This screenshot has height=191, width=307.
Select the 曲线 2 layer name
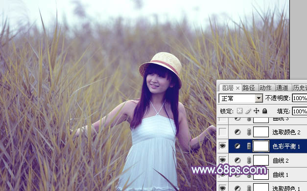click(x=281, y=161)
